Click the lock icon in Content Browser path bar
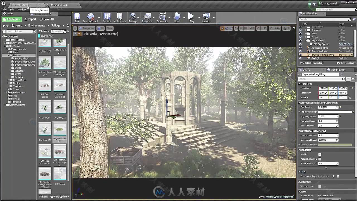357x201 pixels. 68,25
